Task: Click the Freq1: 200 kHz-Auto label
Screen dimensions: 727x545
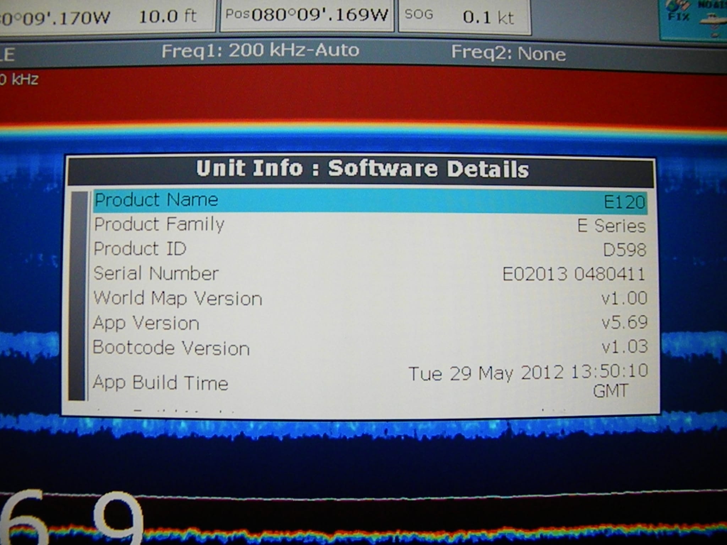Action: tap(260, 50)
